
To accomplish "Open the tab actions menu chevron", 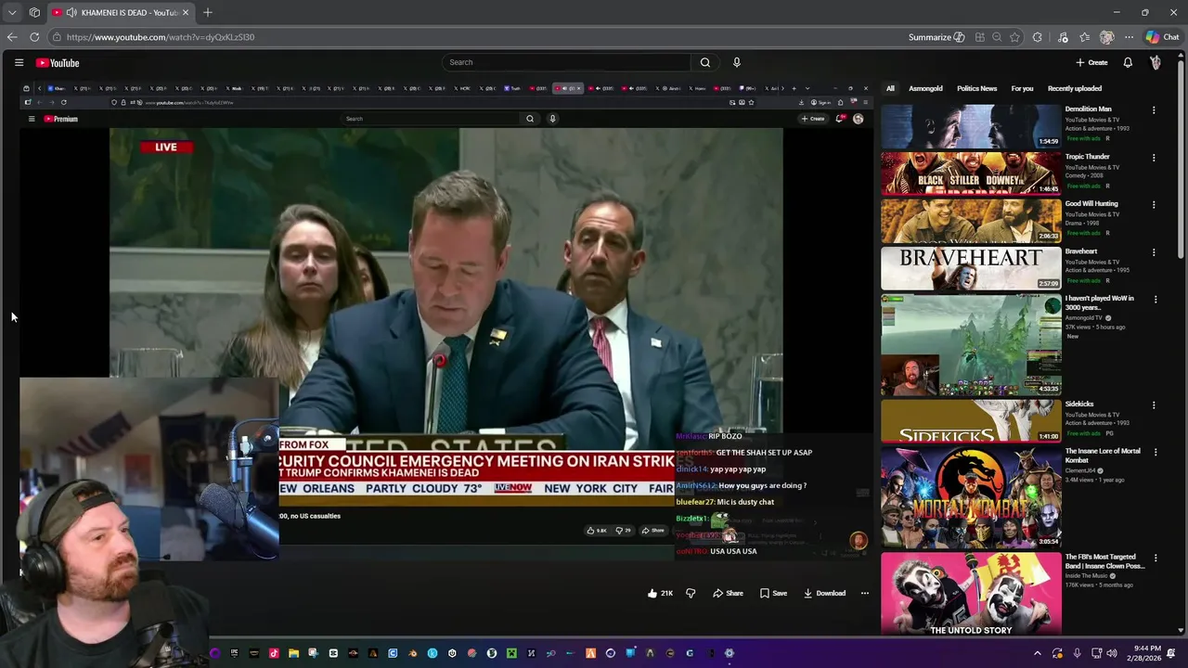I will coord(11,12).
